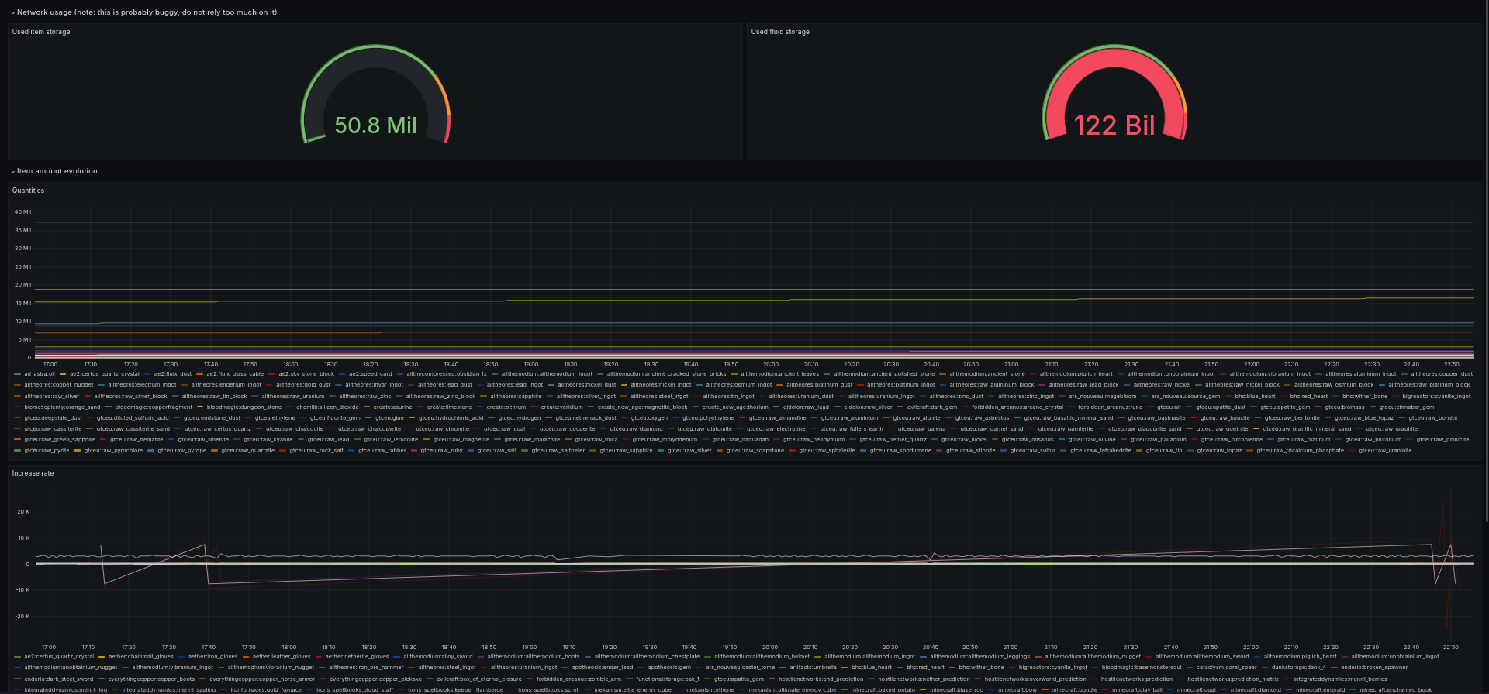Toggle aether:chainmail_gloves in Increase rate legend
1489x694 pixels.
coord(141,657)
